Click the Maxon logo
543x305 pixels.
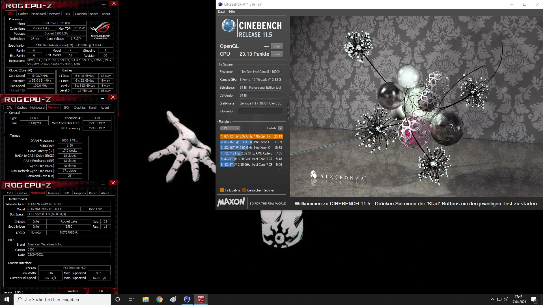pos(231,202)
